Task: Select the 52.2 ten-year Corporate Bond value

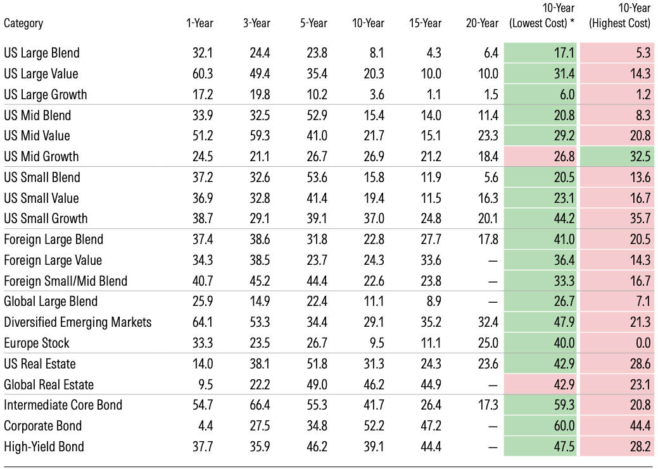Action: [x=373, y=426]
